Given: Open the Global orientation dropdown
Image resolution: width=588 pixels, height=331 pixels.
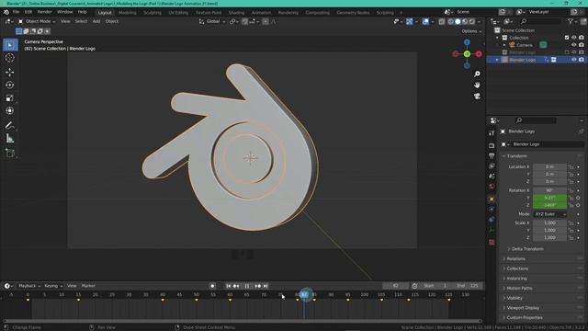Looking at the screenshot, I should (x=212, y=21).
